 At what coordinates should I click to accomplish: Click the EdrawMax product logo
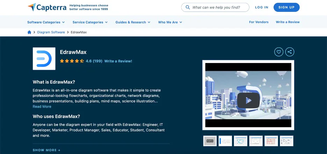click(x=44, y=59)
